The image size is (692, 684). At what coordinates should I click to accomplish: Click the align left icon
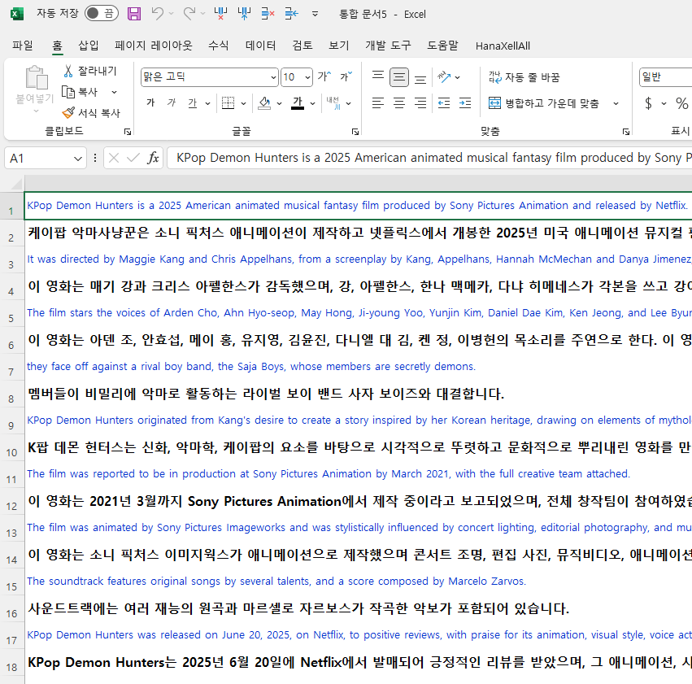(x=378, y=103)
